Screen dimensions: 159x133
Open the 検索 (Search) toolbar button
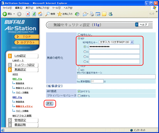(x=50, y=14)
